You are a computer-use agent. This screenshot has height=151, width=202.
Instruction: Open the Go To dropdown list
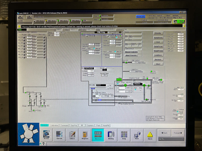171,138
